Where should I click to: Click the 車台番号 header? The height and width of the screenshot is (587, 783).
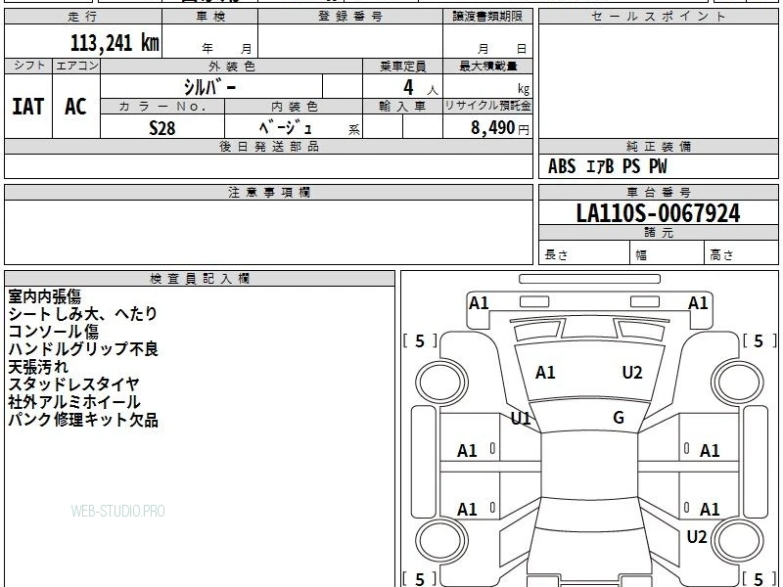(658, 192)
